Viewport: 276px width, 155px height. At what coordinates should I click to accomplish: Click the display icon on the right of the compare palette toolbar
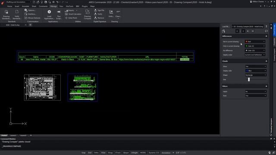point(267,31)
